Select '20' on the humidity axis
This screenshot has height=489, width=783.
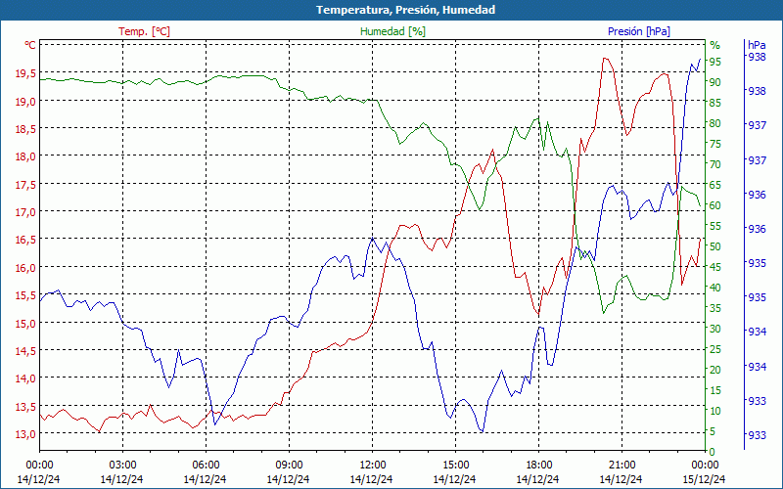point(715,370)
